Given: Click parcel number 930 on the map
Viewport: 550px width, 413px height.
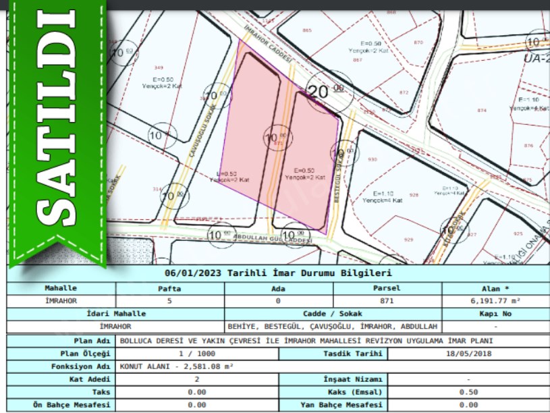Looking at the screenshot, I should (x=373, y=159).
